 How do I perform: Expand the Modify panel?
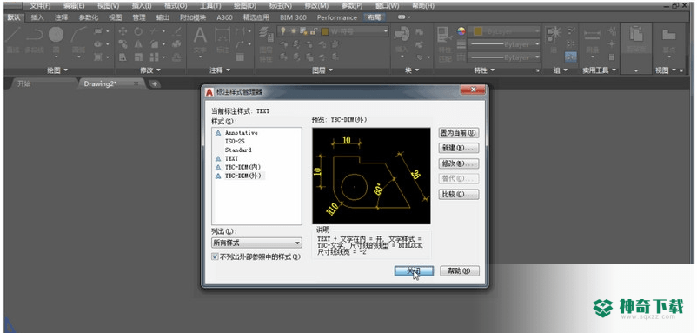pyautogui.click(x=150, y=70)
